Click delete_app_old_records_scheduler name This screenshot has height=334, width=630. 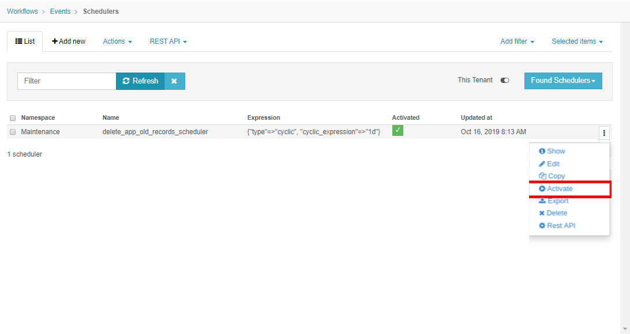point(155,132)
